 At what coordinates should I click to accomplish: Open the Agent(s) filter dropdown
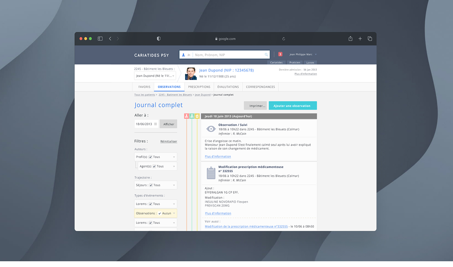coord(175,166)
